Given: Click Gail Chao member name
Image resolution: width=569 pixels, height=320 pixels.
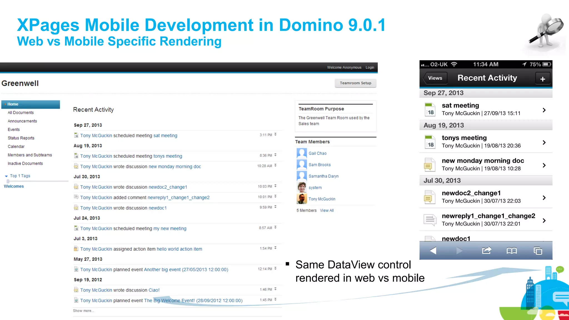Looking at the screenshot, I should click(318, 153).
